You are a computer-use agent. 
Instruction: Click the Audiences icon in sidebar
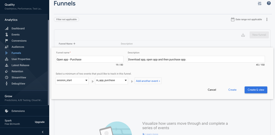pos(7,47)
